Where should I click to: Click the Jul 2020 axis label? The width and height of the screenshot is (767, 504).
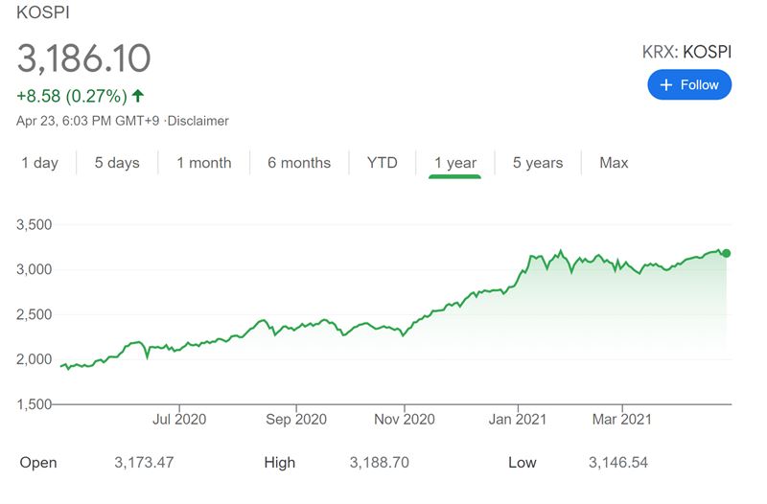(179, 419)
